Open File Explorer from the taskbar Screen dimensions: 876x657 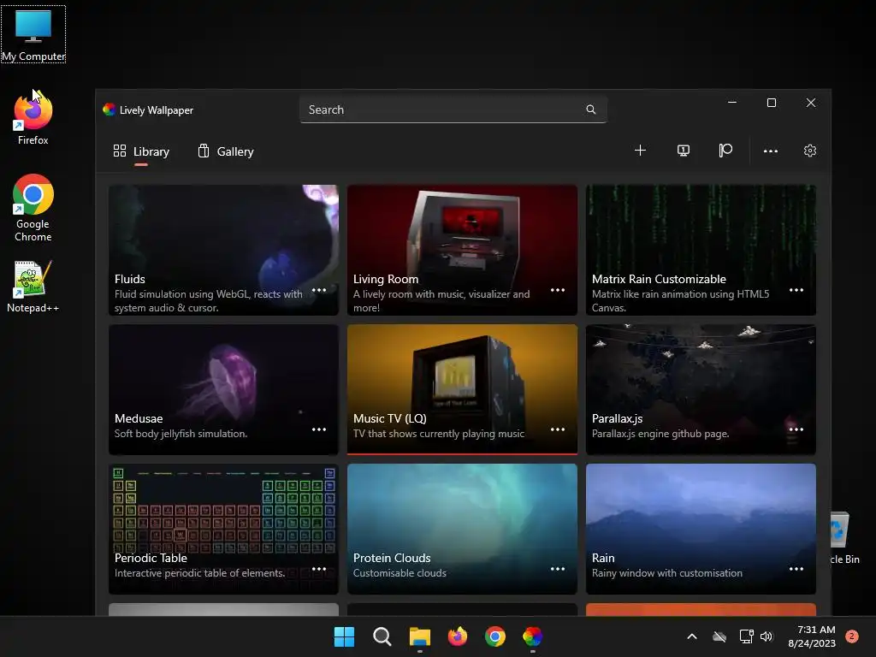419,636
